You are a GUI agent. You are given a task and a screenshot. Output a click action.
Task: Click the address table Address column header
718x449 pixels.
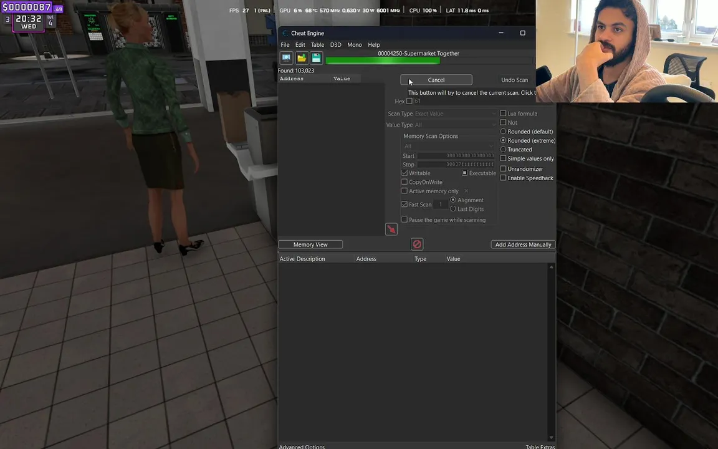(366, 259)
